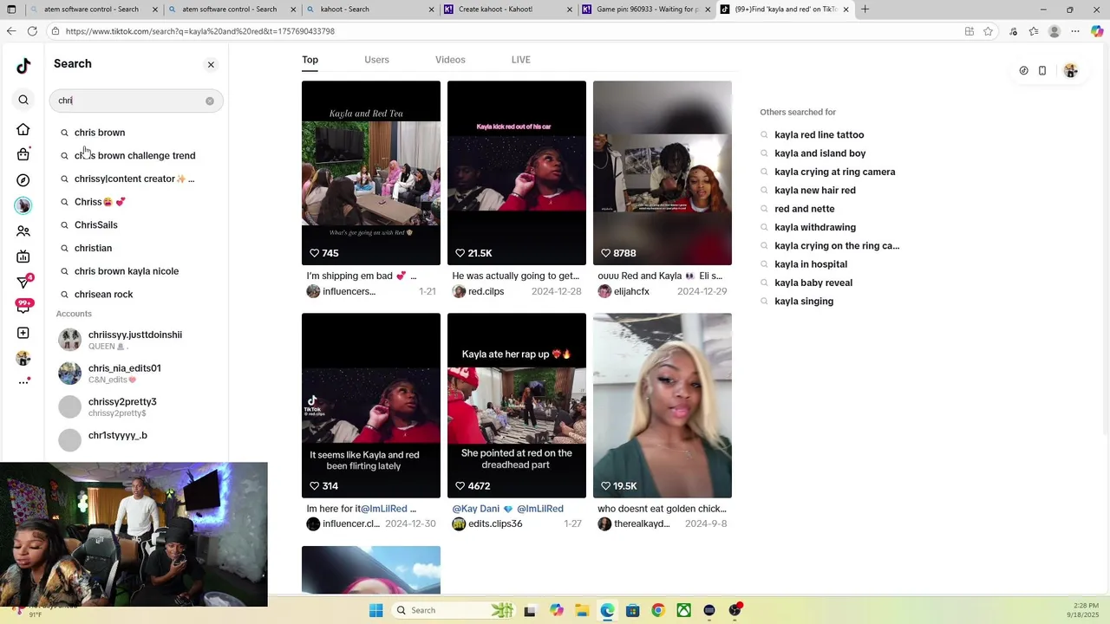Viewport: 1110px width, 624px height.
Task: Open the Explore compass icon
Action: [x=23, y=180]
